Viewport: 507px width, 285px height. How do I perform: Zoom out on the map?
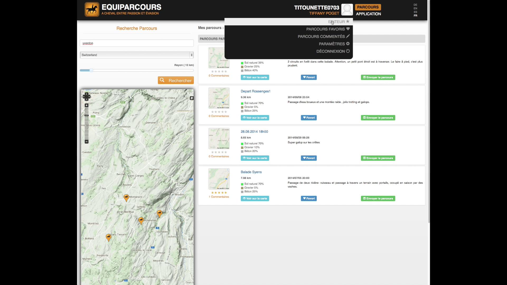click(x=86, y=142)
